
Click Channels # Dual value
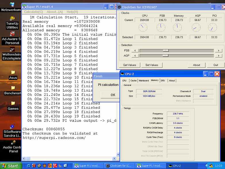click(x=203, y=91)
